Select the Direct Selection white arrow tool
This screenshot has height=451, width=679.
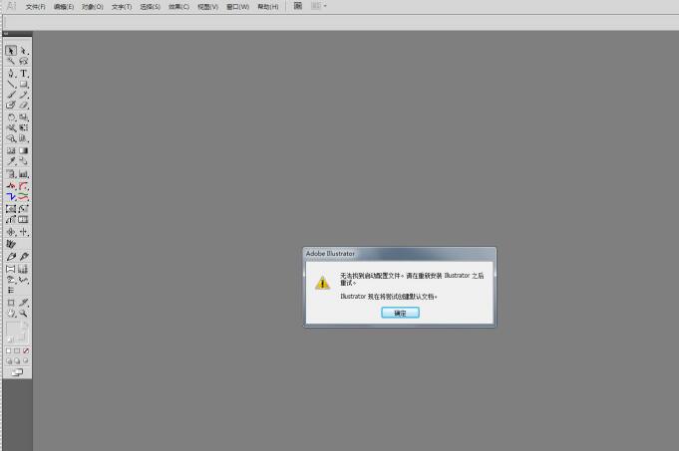[x=24, y=51]
